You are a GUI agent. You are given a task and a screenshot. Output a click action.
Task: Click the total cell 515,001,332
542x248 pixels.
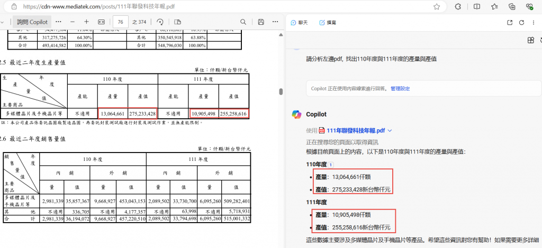click(236, 219)
